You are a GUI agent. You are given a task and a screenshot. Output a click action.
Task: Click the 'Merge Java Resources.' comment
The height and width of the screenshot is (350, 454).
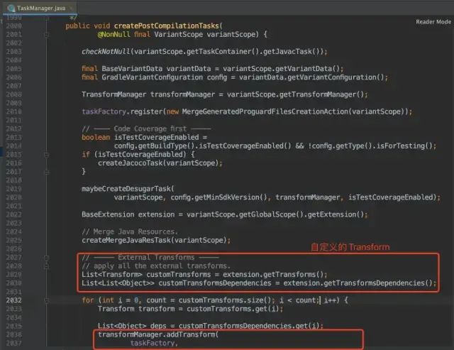pos(130,231)
